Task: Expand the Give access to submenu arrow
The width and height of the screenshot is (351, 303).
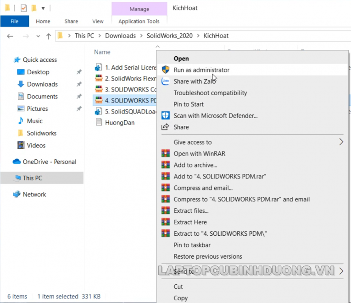Action: click(341, 142)
